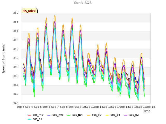Click the 352 y-axis tick label
This screenshot has width=166, height=124.
pos(16,49)
